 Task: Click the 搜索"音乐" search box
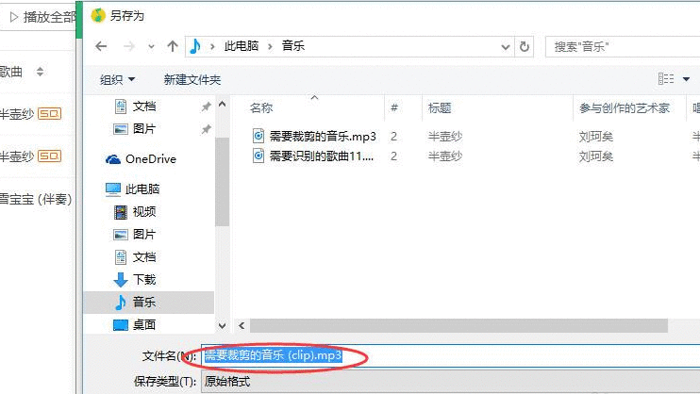click(x=623, y=46)
